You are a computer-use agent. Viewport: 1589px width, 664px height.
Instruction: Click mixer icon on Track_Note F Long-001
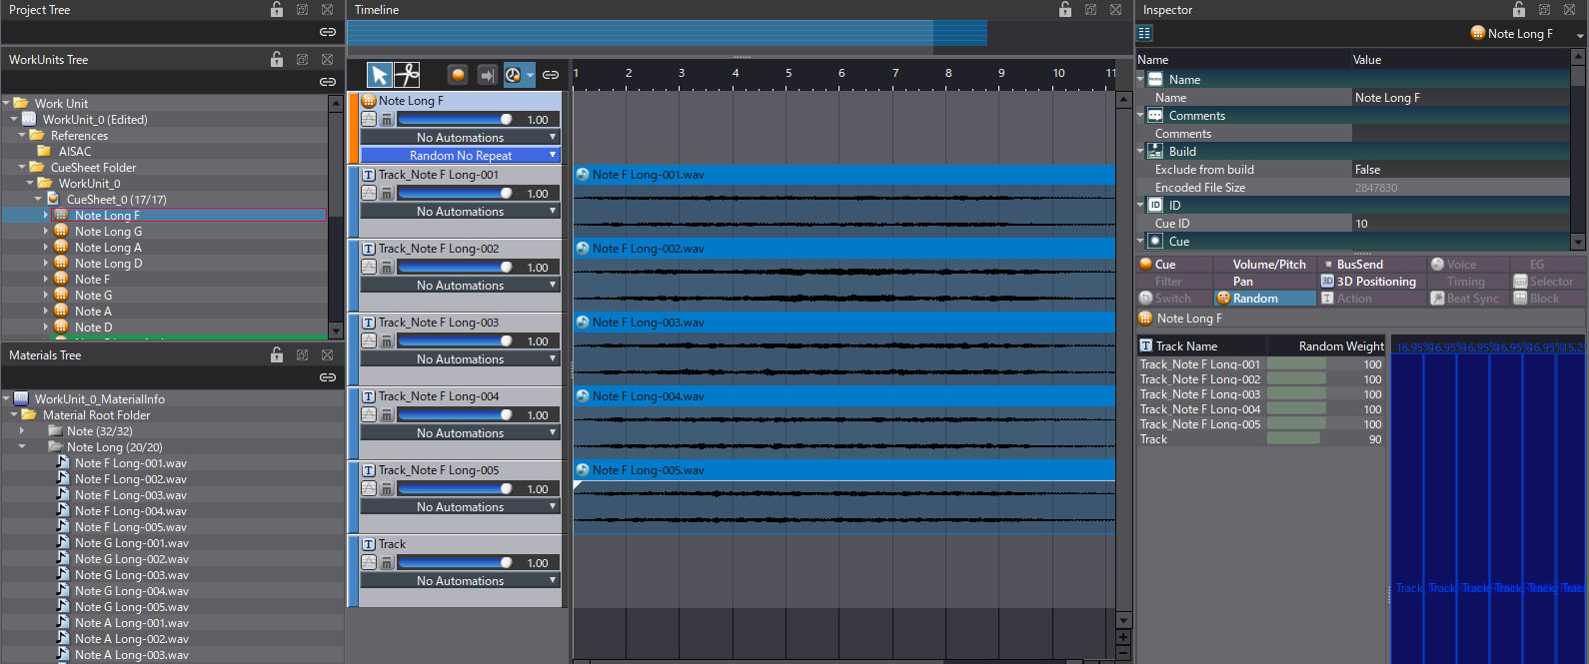tap(387, 193)
